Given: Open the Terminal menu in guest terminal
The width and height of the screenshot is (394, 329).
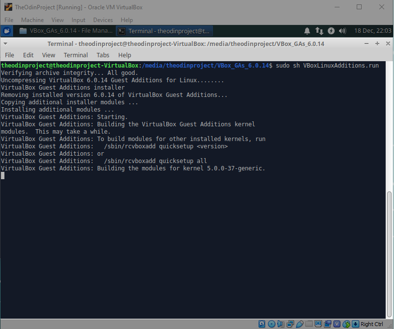Looking at the screenshot, I should [76, 55].
